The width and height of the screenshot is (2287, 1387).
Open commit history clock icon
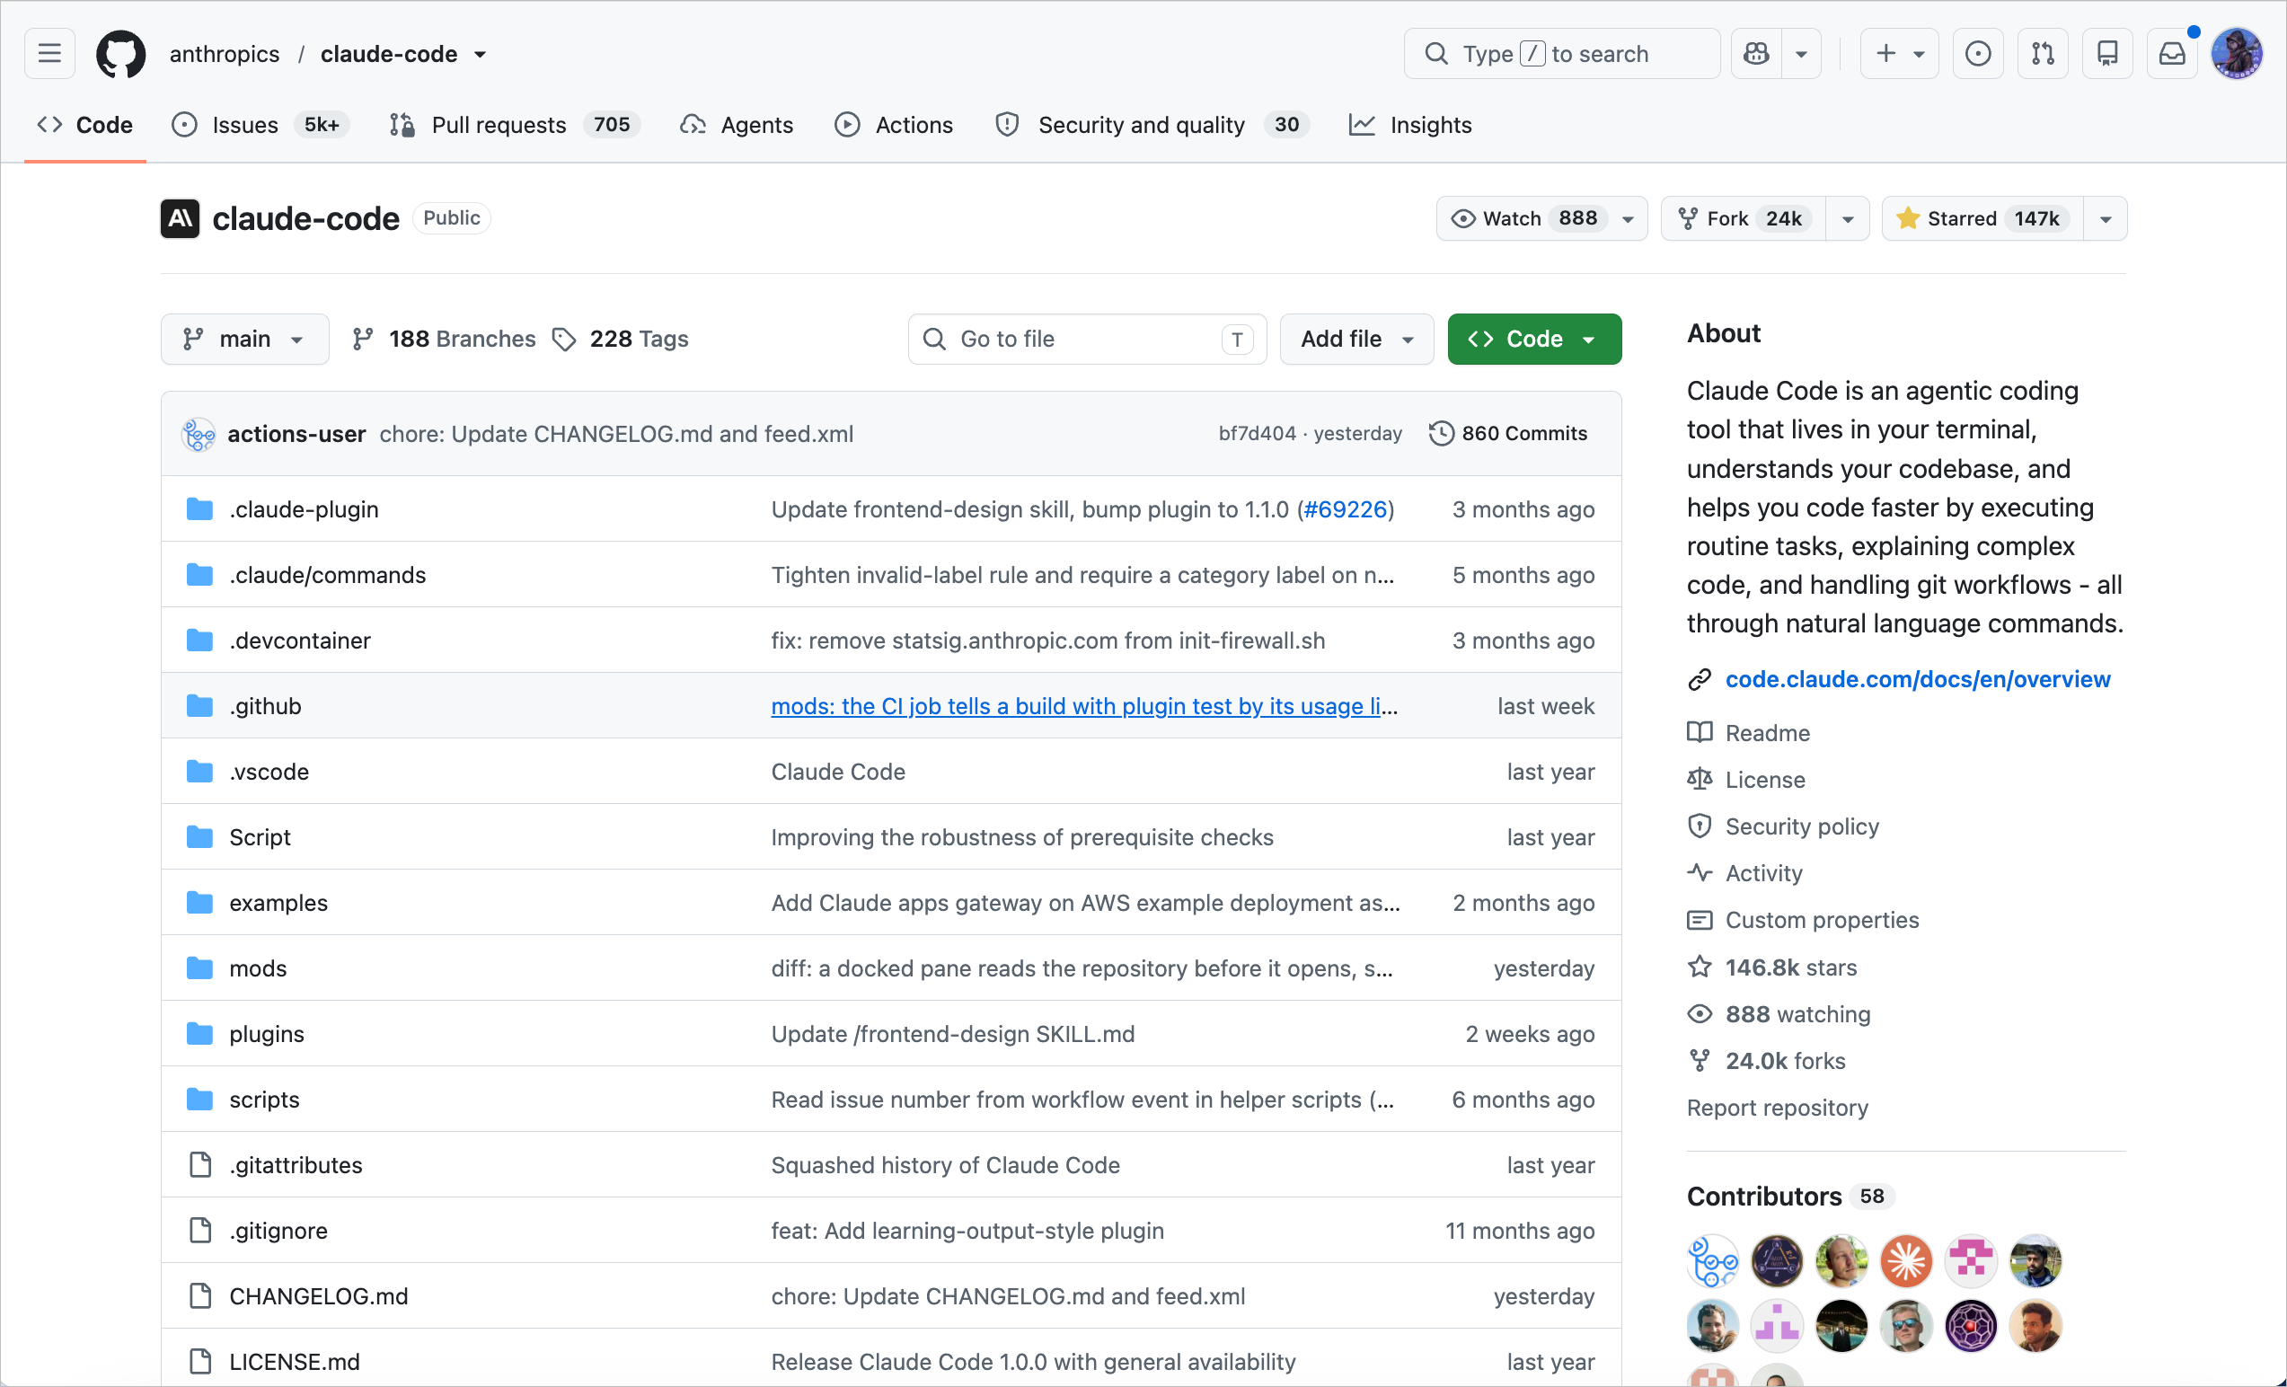click(x=1441, y=434)
